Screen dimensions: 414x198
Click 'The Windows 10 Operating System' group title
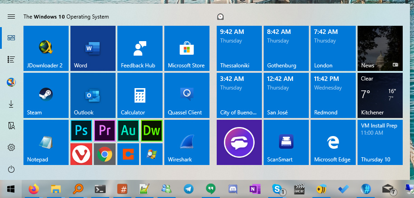[x=66, y=17]
